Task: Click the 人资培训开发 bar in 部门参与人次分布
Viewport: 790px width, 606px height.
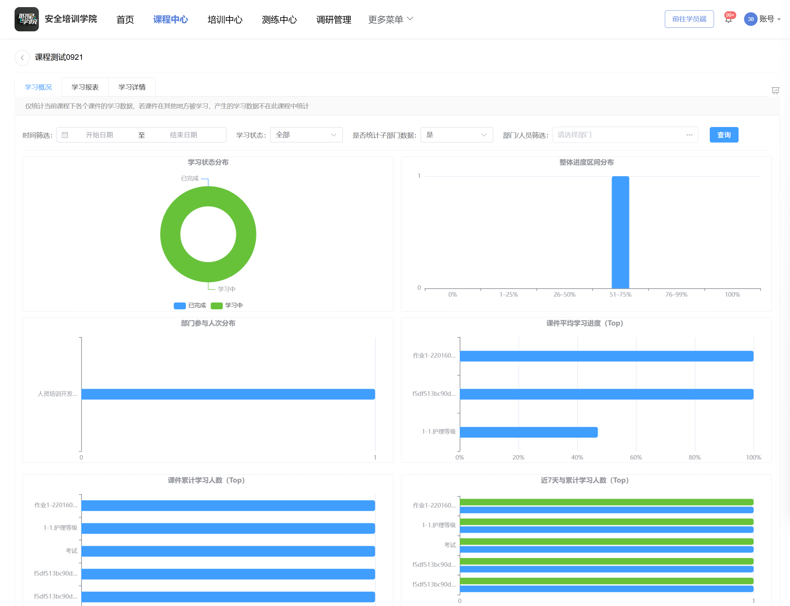Action: 228,394
